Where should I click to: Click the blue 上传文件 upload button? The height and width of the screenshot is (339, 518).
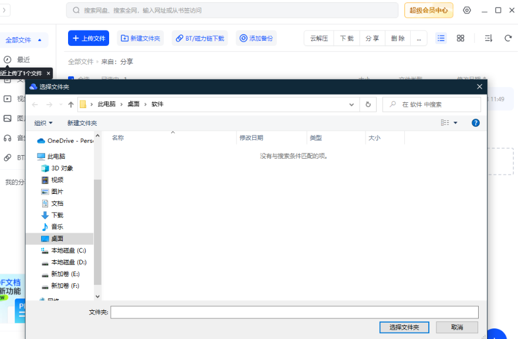pos(89,38)
